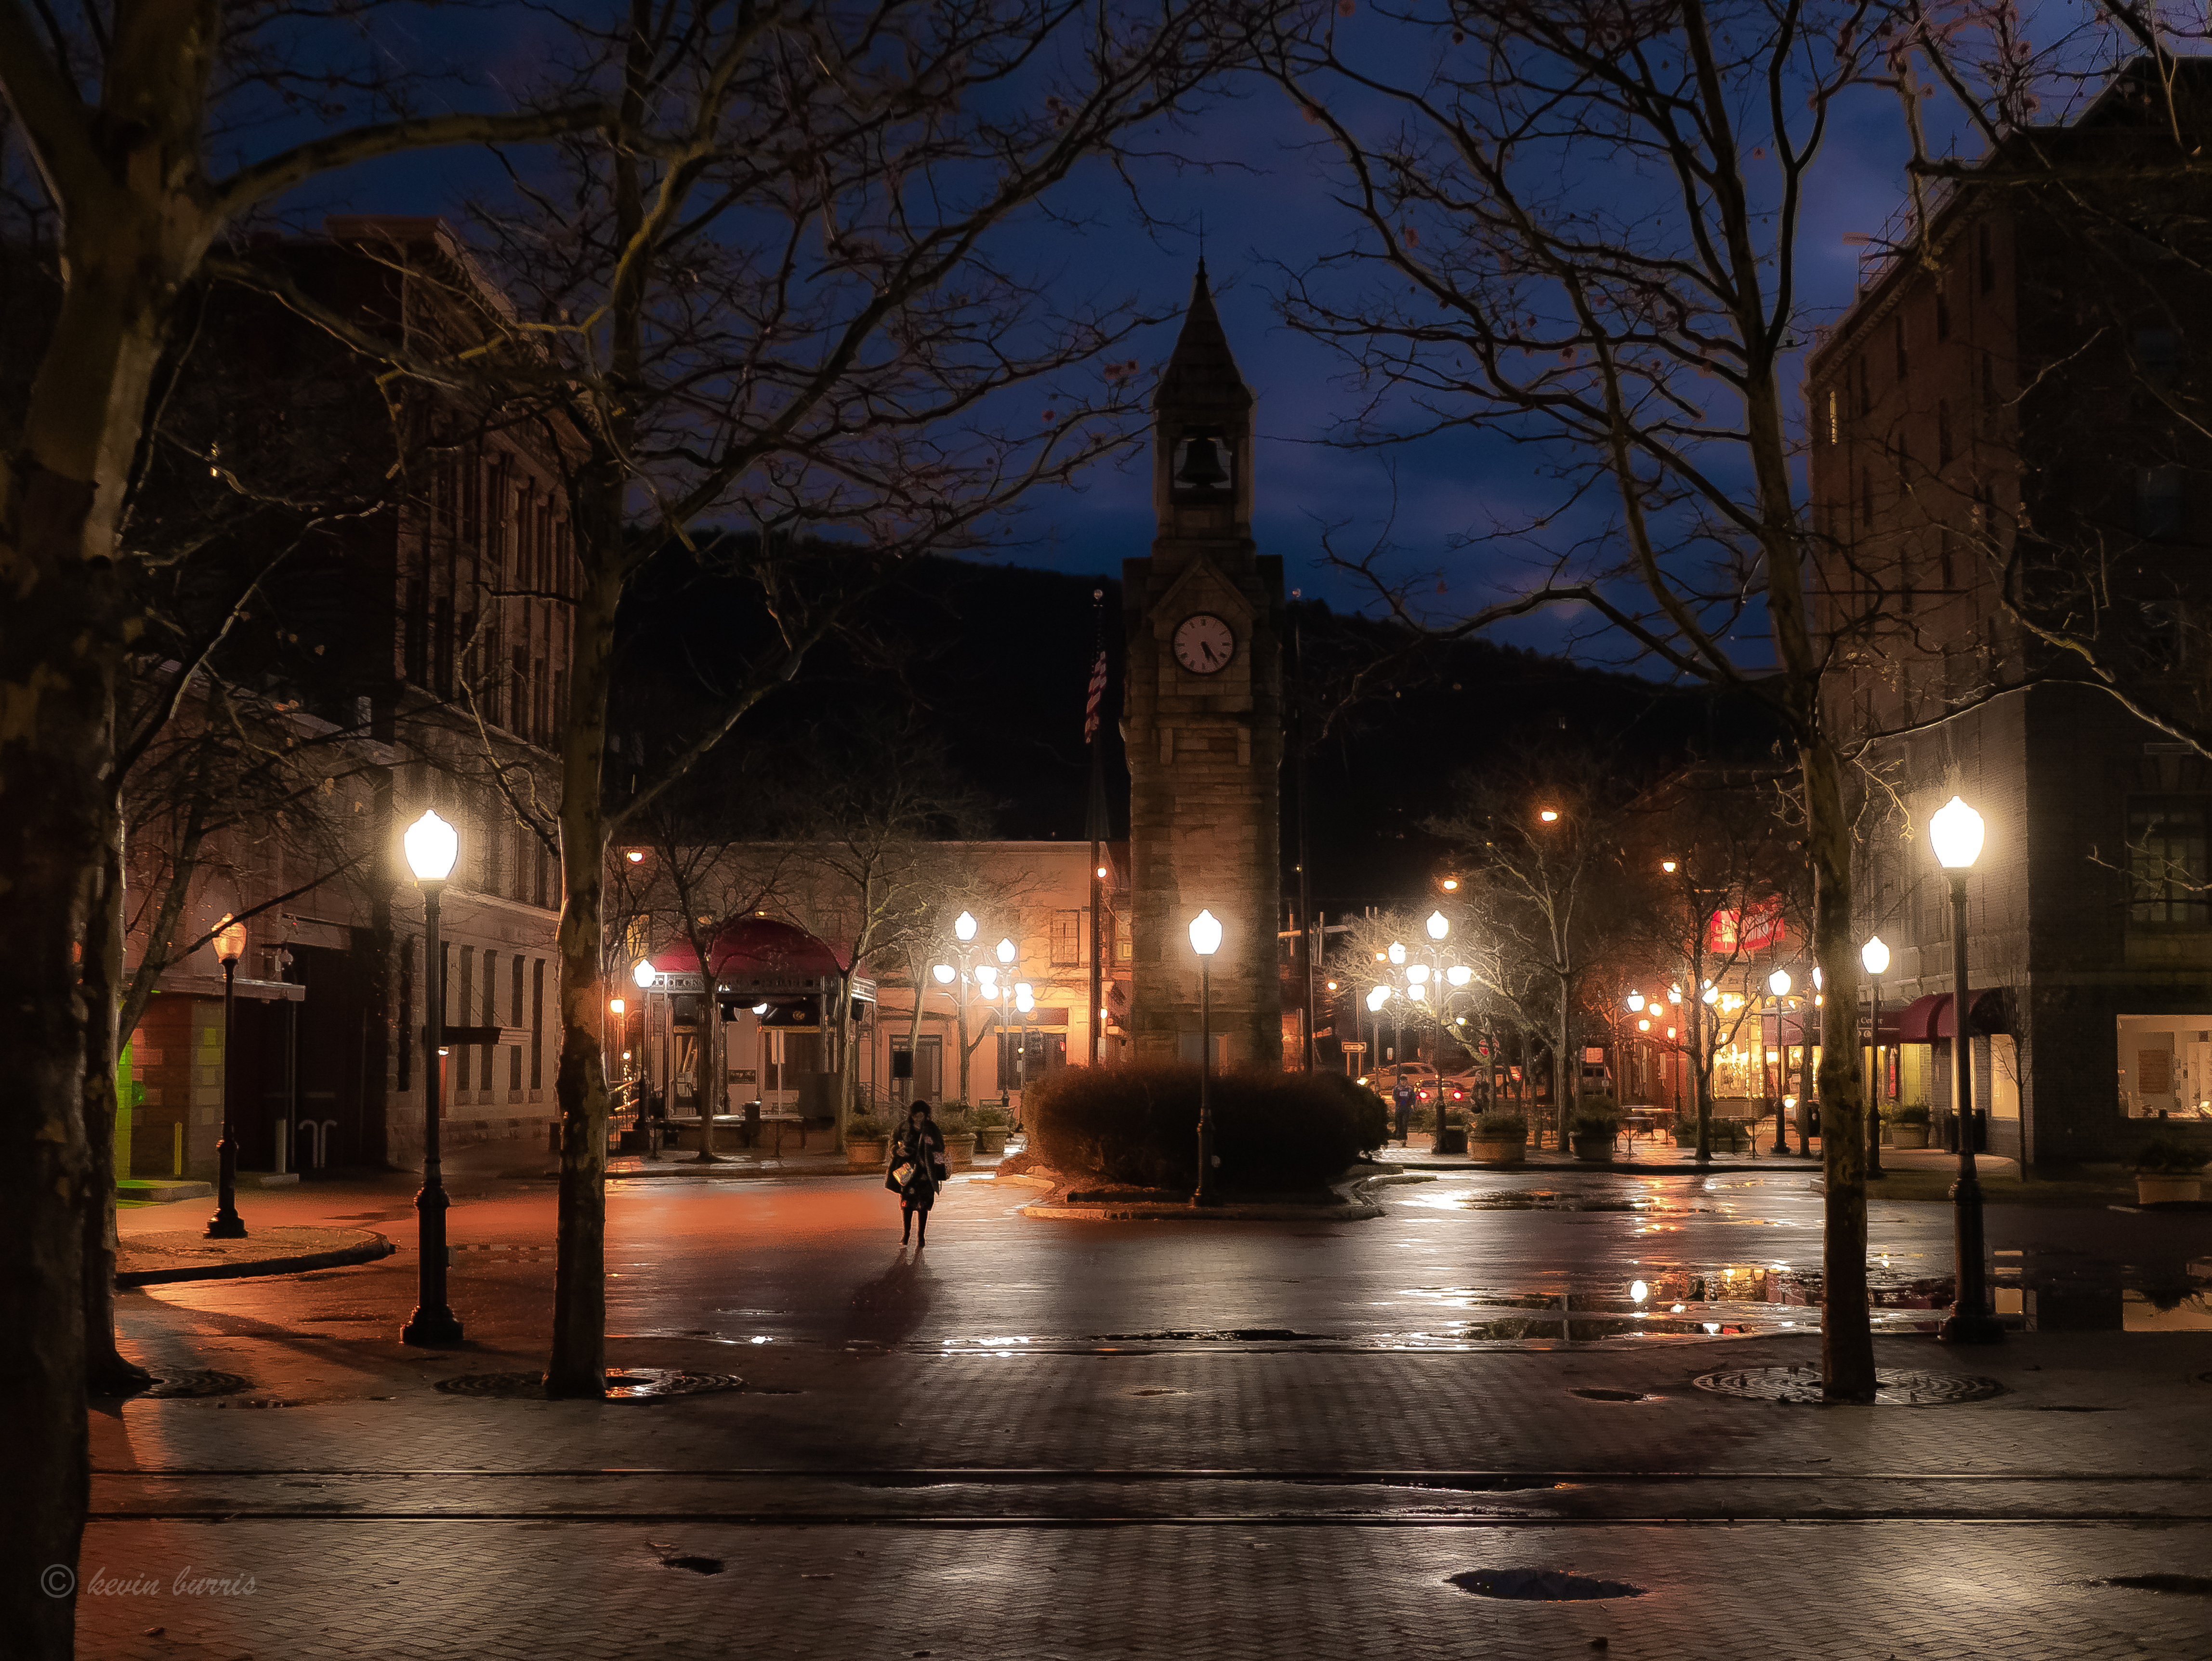Viewport: 2212px width, 1661px height.
Task: Click the bell in the tower belfry
Action: pyautogui.click(x=1201, y=462)
